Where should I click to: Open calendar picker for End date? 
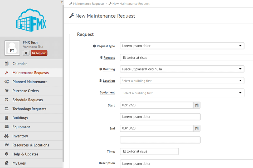tap(197, 128)
